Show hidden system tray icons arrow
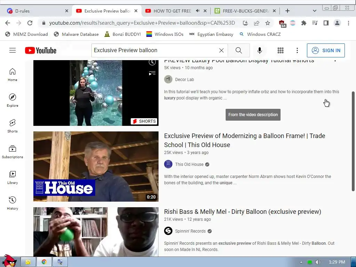The height and width of the screenshot is (267, 356). pos(301,262)
